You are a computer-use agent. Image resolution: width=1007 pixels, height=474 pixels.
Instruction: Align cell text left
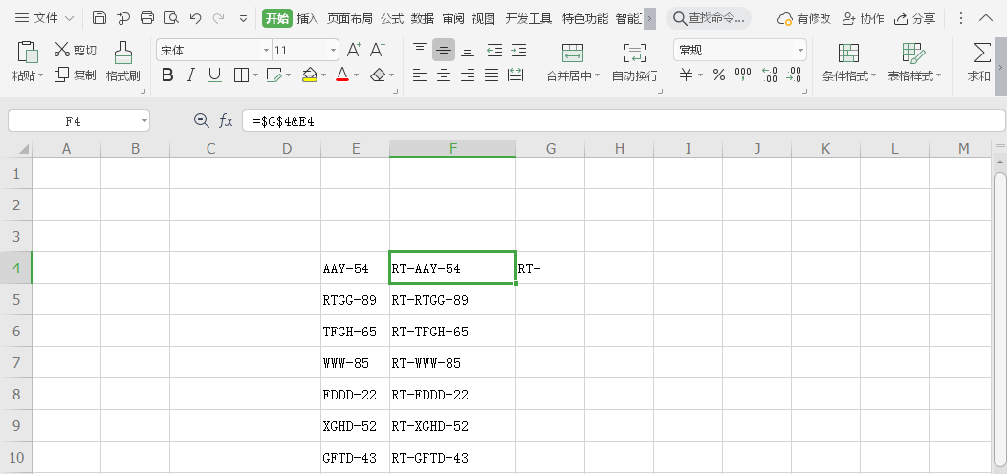point(420,75)
